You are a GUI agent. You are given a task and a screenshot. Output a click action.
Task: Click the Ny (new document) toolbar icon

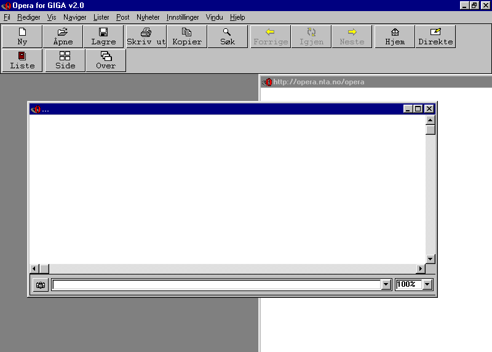(22, 37)
